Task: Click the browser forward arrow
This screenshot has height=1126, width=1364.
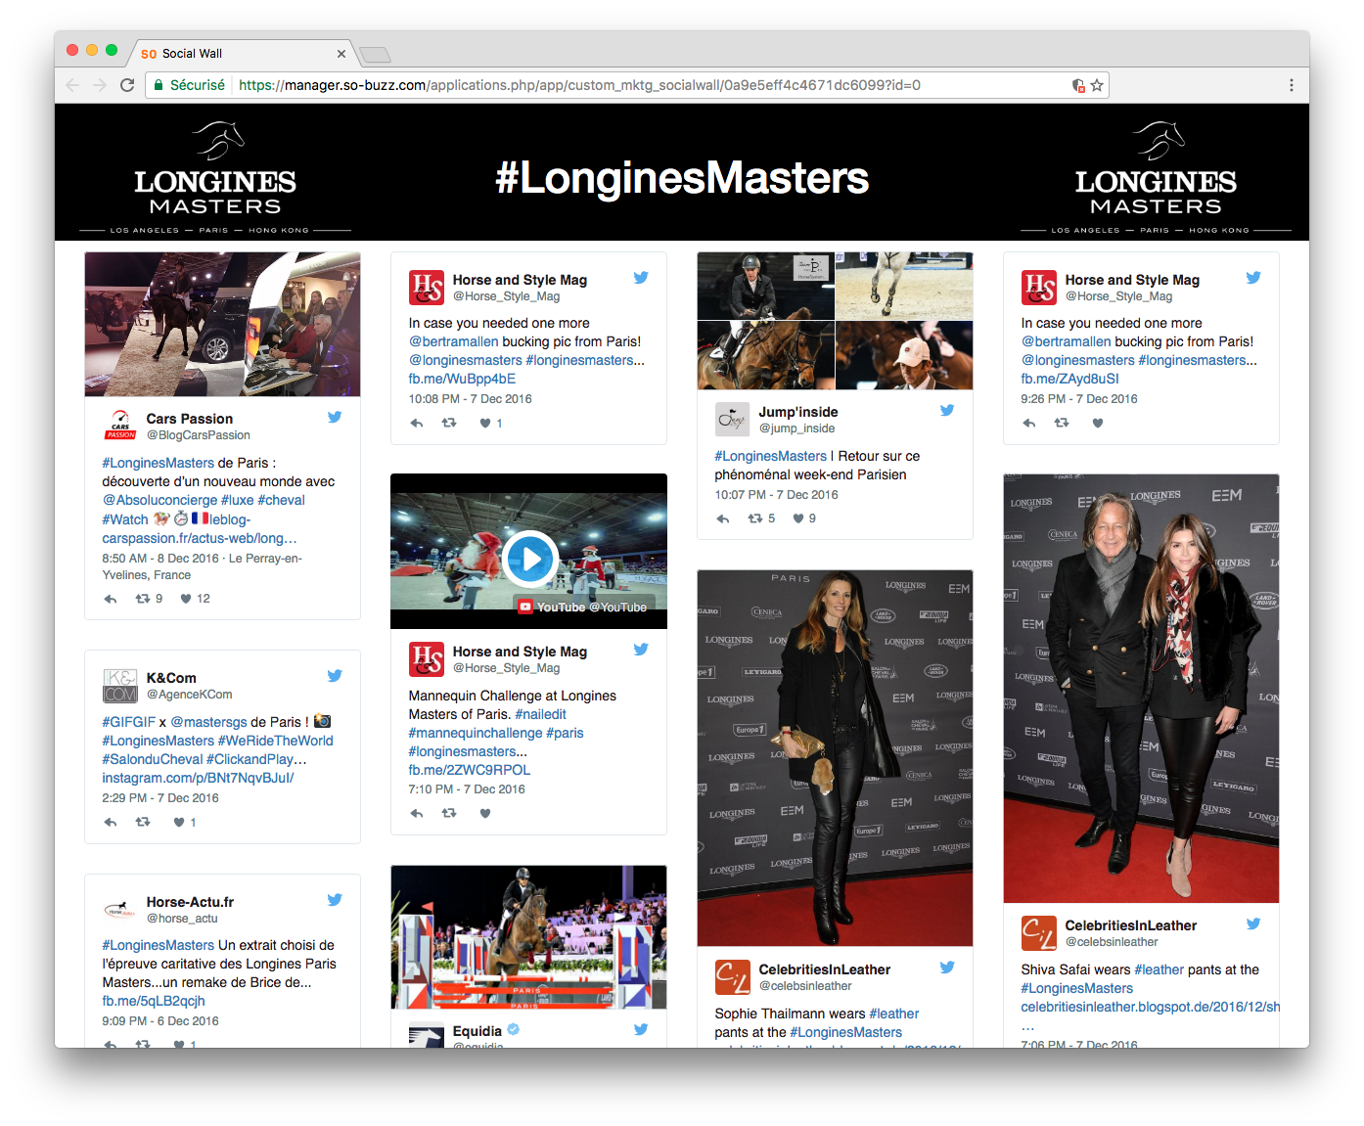Action: tap(100, 85)
